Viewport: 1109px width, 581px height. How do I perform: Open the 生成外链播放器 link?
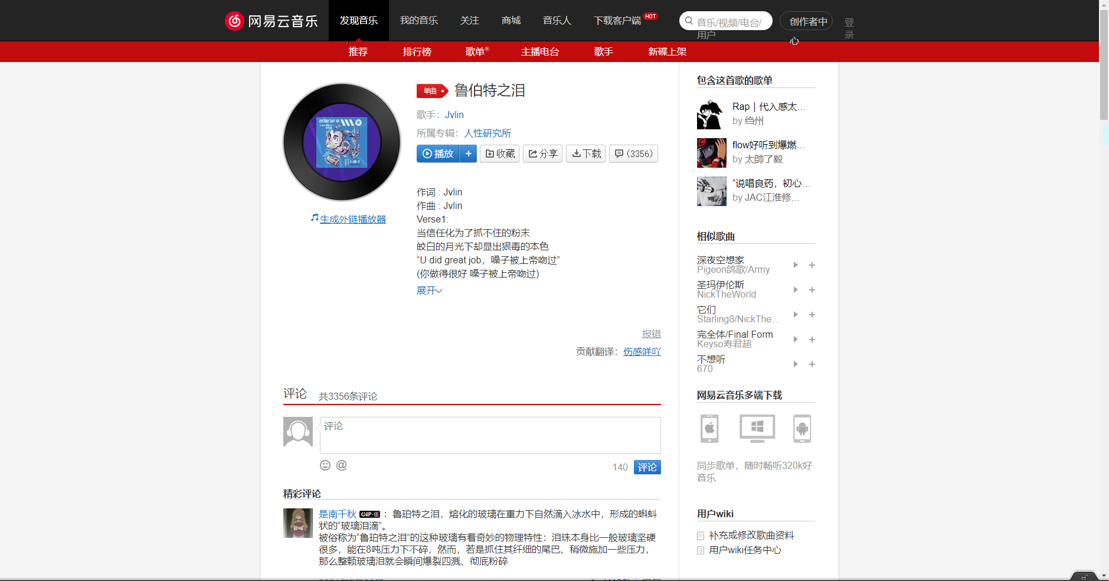coord(352,218)
